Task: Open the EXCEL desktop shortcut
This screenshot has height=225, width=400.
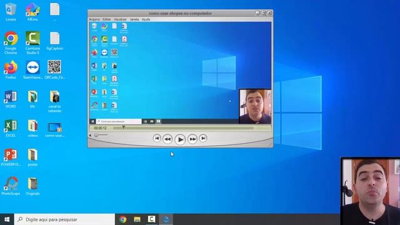Action: (11, 128)
